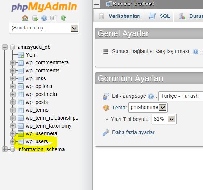Go to phpMyAdmin home via house icon
203x190 pixels.
pyautogui.click(x=25, y=18)
